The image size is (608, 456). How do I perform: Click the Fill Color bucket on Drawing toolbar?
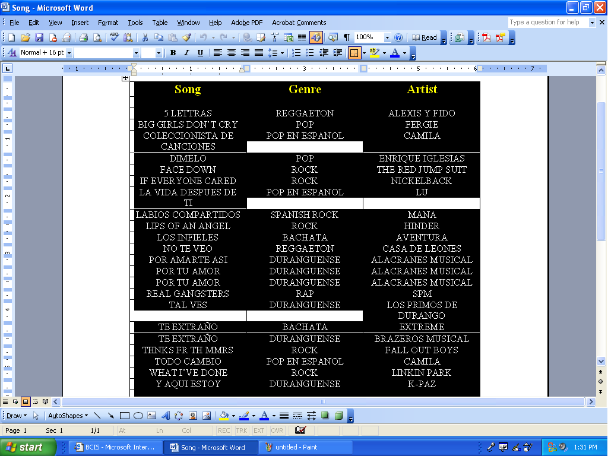[224, 416]
